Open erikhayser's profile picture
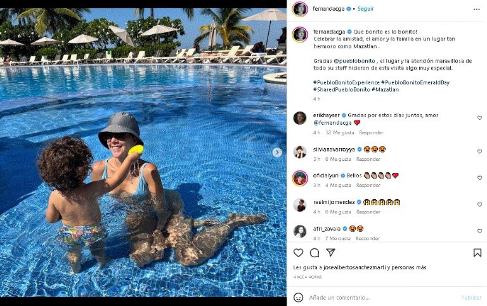The image size is (487, 306). point(300,118)
